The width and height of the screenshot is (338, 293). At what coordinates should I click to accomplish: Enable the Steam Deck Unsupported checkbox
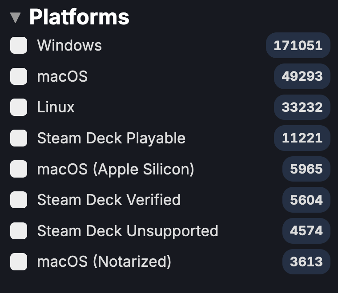19,231
